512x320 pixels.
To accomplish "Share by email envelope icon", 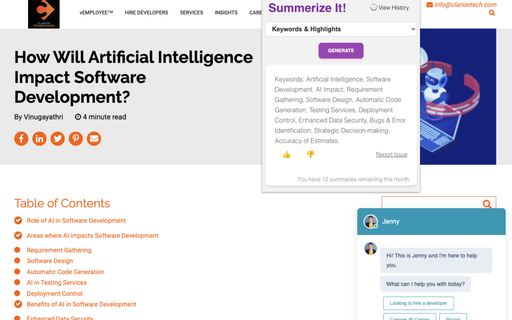I will pyautogui.click(x=94, y=138).
